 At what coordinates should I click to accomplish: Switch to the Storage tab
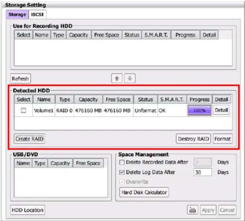click(17, 14)
